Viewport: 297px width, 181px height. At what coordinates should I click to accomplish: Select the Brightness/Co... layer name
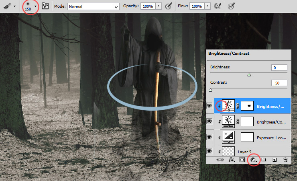coord(271,122)
